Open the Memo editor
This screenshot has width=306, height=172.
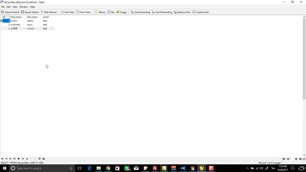(100, 12)
